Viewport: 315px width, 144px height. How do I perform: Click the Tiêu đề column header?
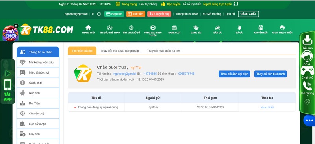[96, 98]
